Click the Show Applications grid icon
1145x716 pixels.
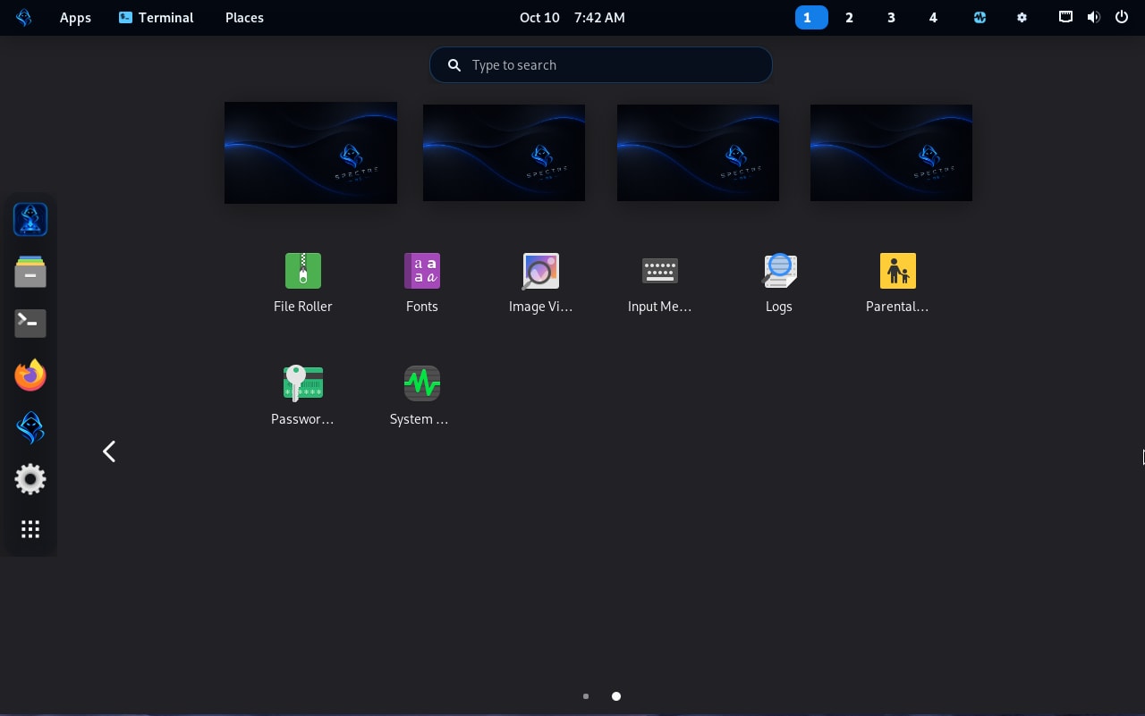tap(30, 529)
